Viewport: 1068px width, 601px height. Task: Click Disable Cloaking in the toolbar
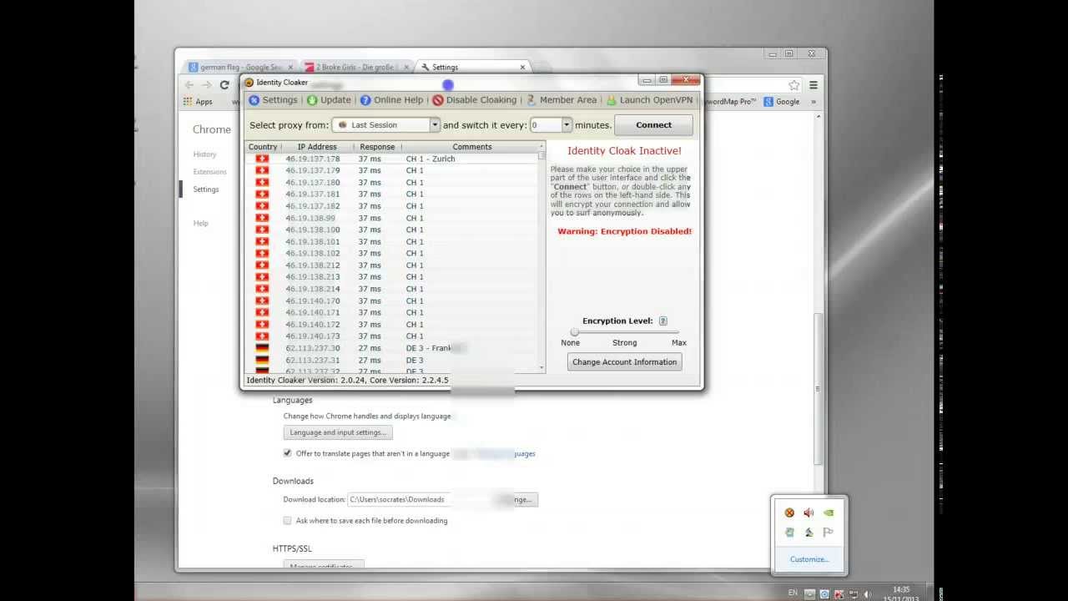[475, 100]
